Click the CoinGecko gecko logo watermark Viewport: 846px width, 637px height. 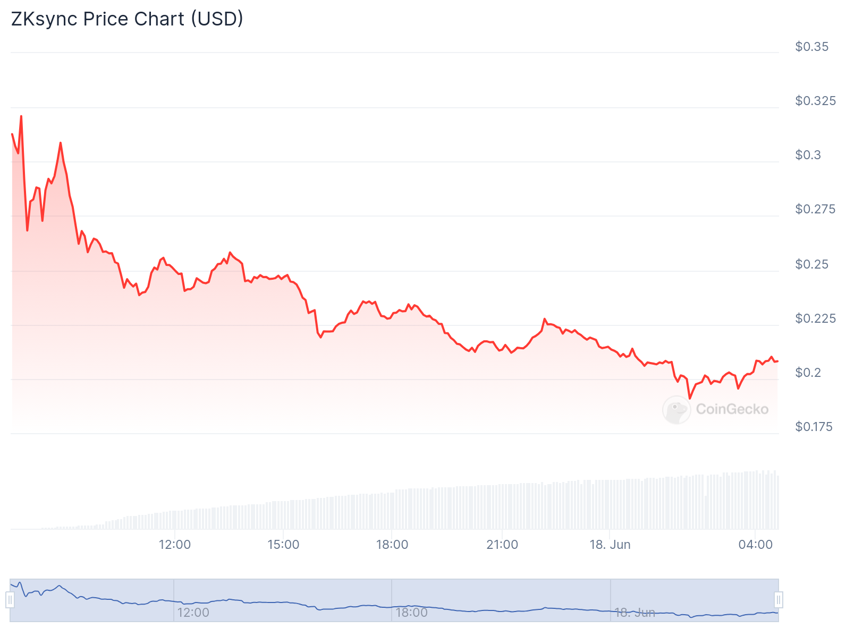tap(676, 410)
